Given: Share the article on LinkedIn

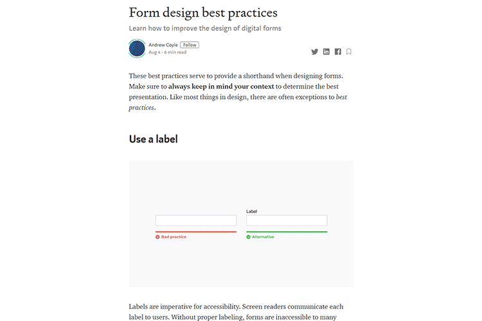Looking at the screenshot, I should [326, 51].
